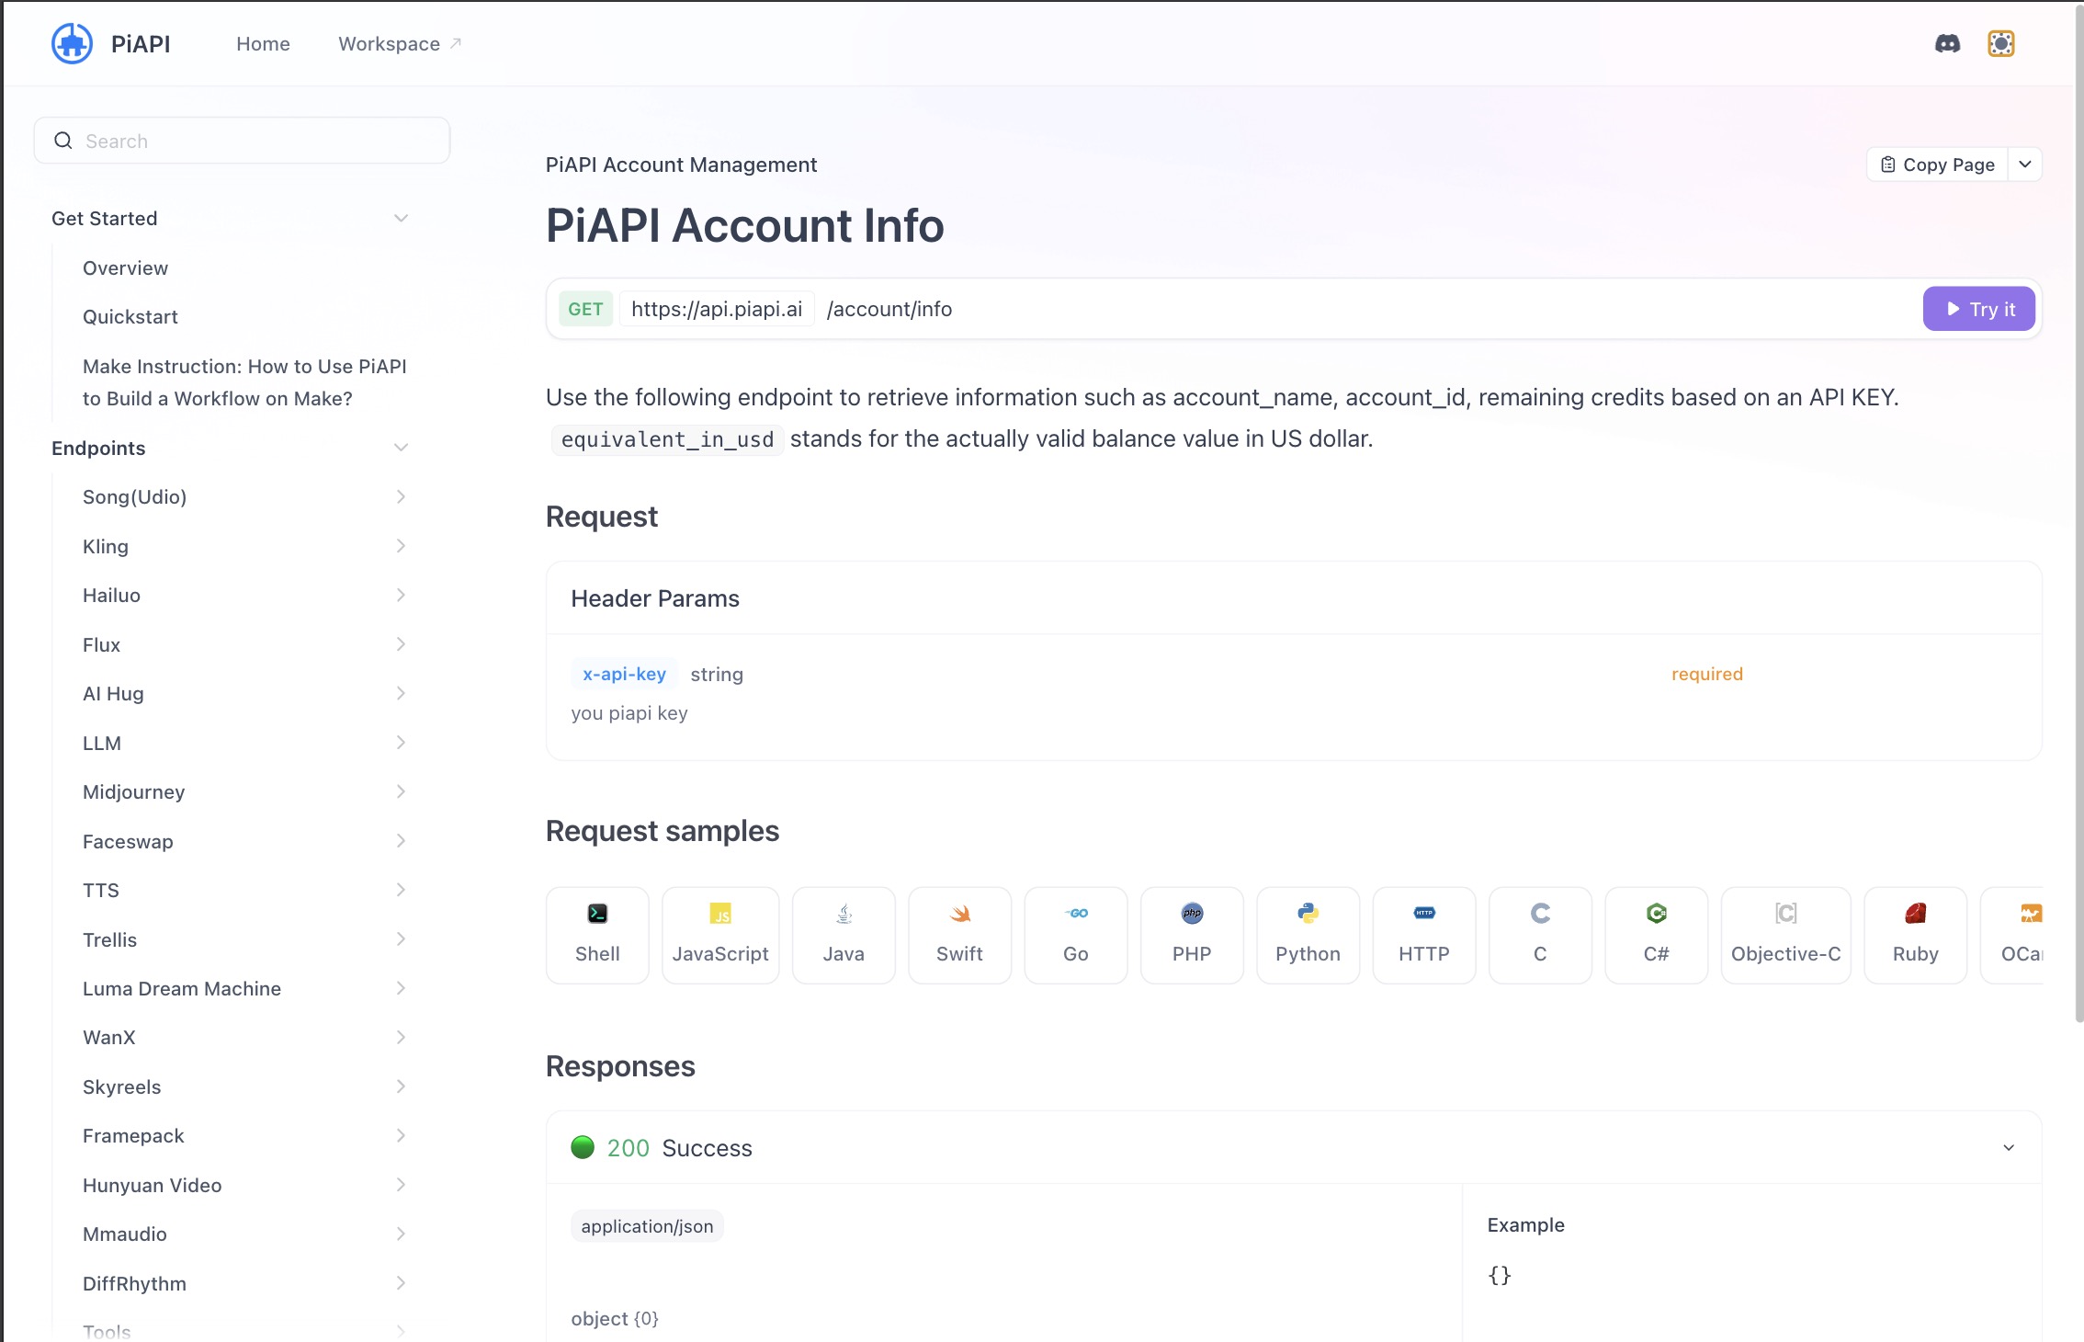Open the Copy Page dropdown arrow
The width and height of the screenshot is (2084, 1342).
(2025, 165)
